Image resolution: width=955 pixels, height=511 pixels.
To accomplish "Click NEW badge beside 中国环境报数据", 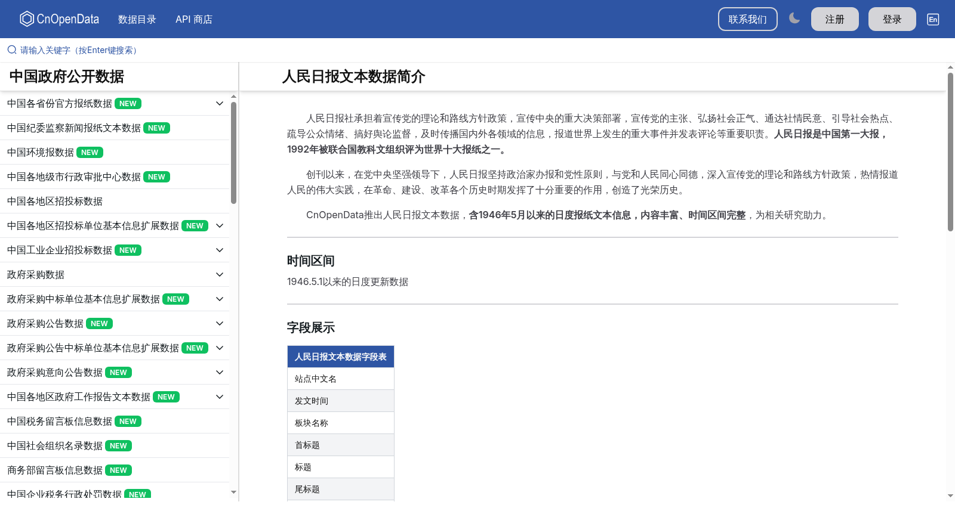I will [90, 153].
